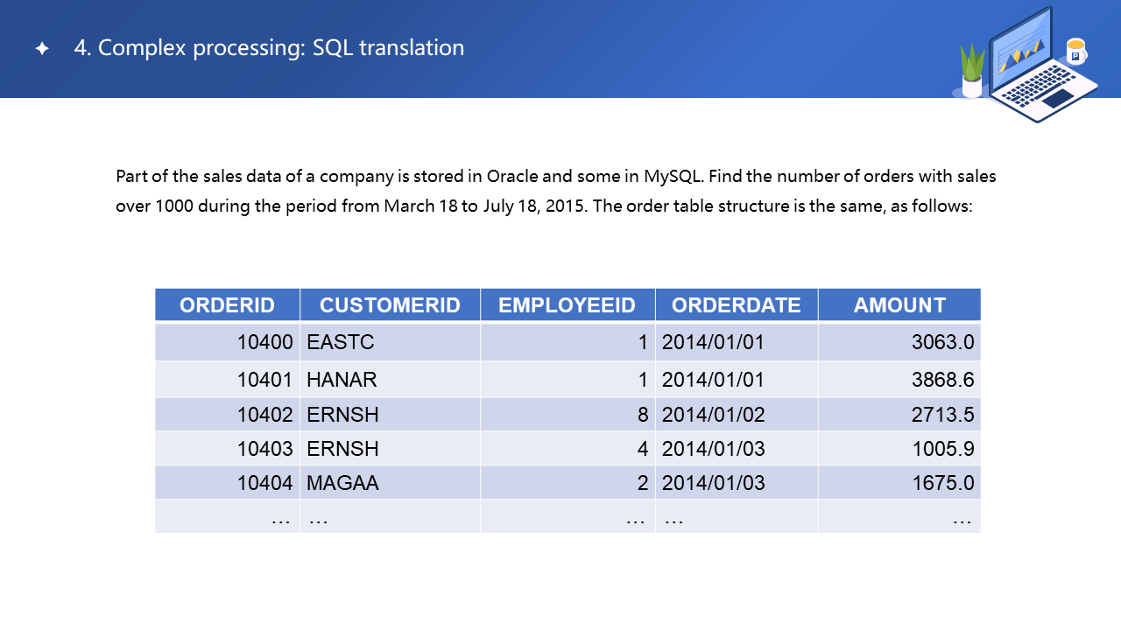This screenshot has width=1121, height=630.
Task: Click the four-point star bullet icon
Action: (42, 49)
